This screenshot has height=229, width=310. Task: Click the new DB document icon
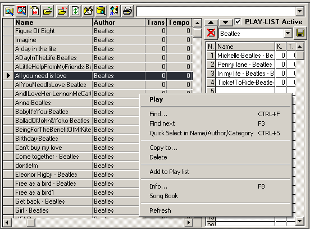click(x=35, y=11)
